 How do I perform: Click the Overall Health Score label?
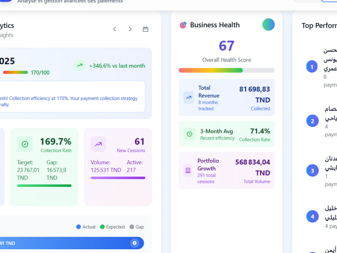pyautogui.click(x=226, y=60)
